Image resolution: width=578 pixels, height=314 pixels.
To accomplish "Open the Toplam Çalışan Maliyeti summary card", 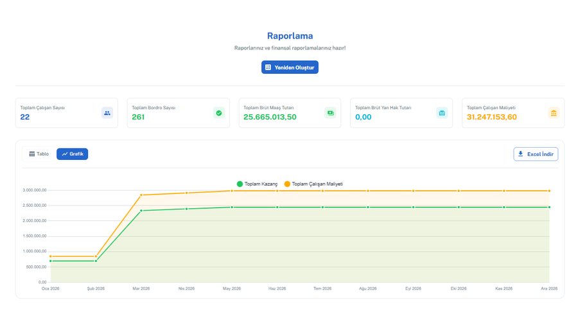I will point(512,113).
